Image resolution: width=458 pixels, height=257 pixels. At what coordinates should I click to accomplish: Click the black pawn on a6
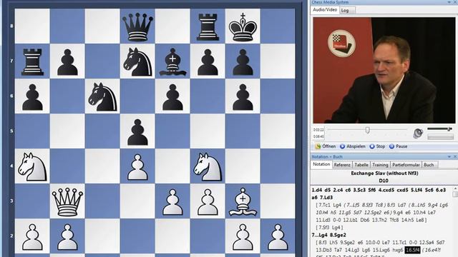pos(32,97)
